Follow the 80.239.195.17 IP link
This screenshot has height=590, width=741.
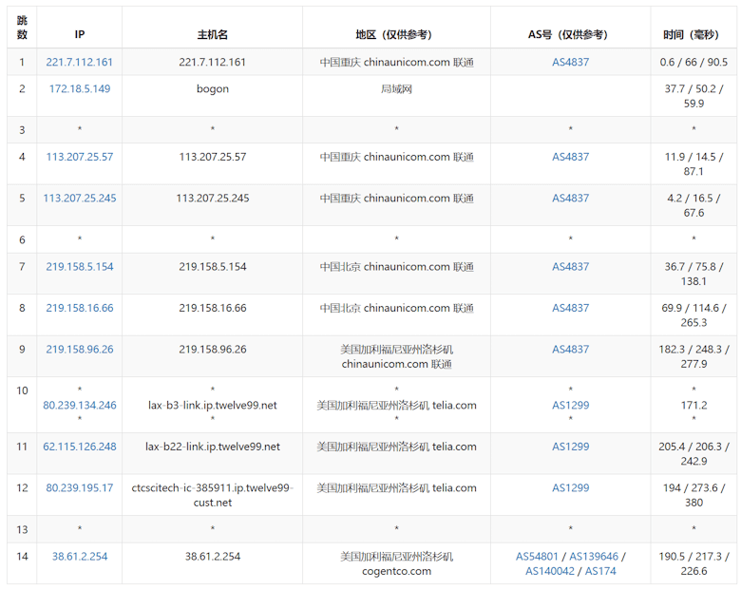pos(80,488)
